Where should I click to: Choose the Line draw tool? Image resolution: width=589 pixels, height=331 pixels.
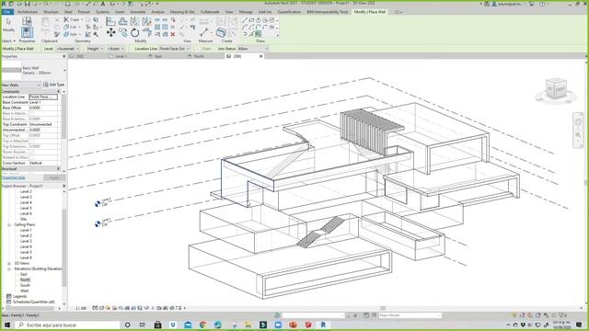click(x=245, y=20)
